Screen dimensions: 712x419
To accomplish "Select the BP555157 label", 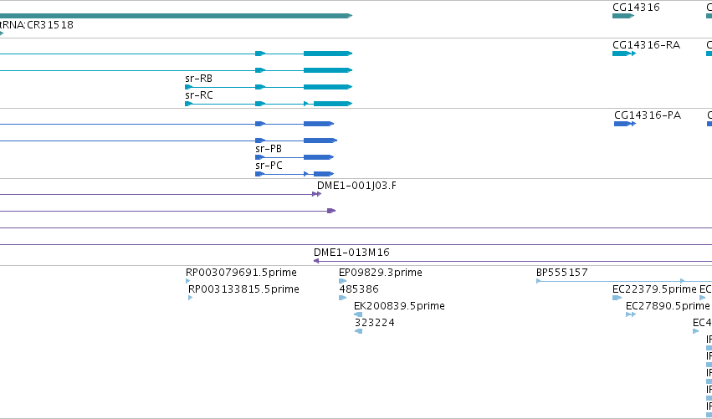I will (x=561, y=273).
